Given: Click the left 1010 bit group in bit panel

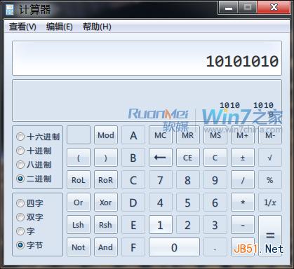Looking at the screenshot, I should point(229,105).
